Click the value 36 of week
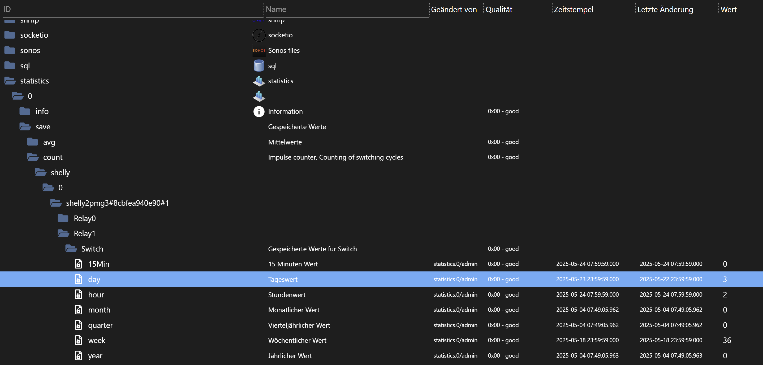This screenshot has height=365, width=763. tap(727, 340)
